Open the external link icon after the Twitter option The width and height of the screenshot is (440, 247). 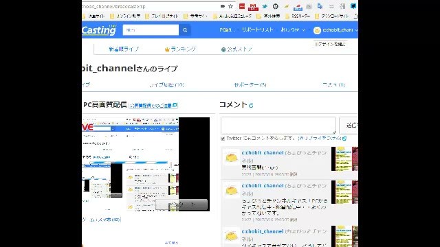[x=344, y=139]
